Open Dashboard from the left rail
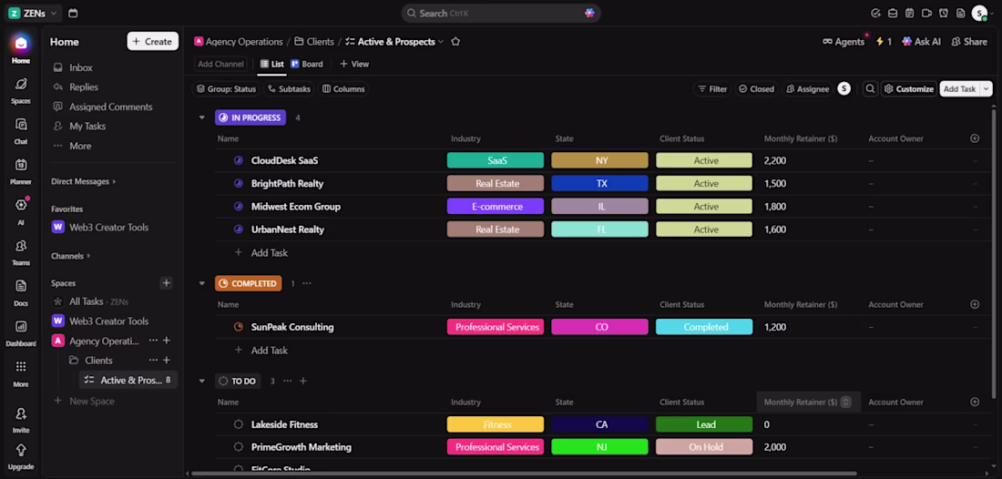 click(20, 332)
